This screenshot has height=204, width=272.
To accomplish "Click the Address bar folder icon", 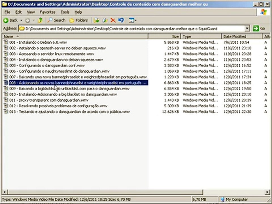I will pos(22,29).
